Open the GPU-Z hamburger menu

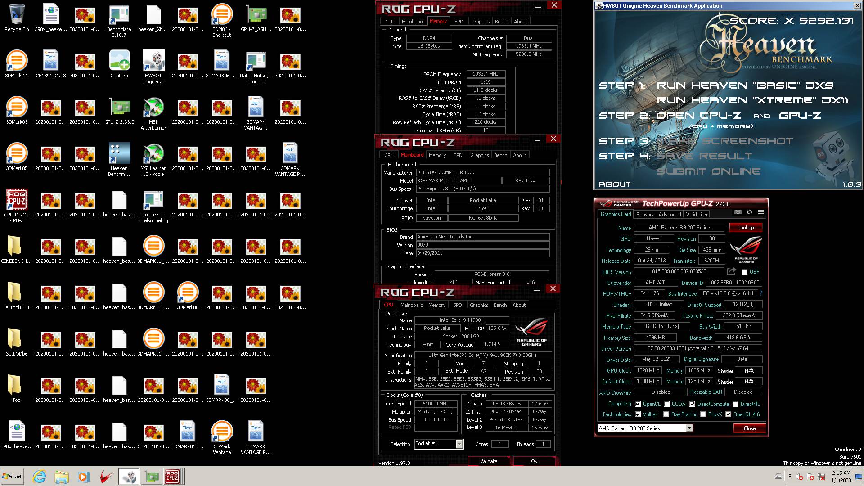(x=761, y=212)
